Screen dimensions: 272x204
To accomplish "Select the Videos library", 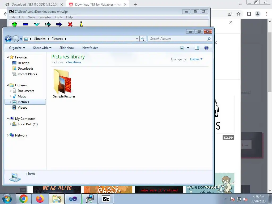I will (22, 108).
